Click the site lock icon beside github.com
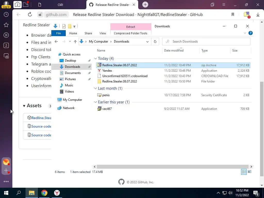This screenshot has width=264, height=198. pos(40,14)
